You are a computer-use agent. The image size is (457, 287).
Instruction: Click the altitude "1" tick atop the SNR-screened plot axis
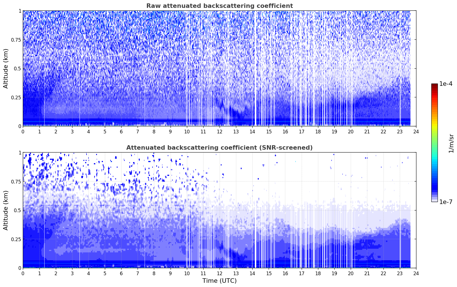(x=20, y=153)
